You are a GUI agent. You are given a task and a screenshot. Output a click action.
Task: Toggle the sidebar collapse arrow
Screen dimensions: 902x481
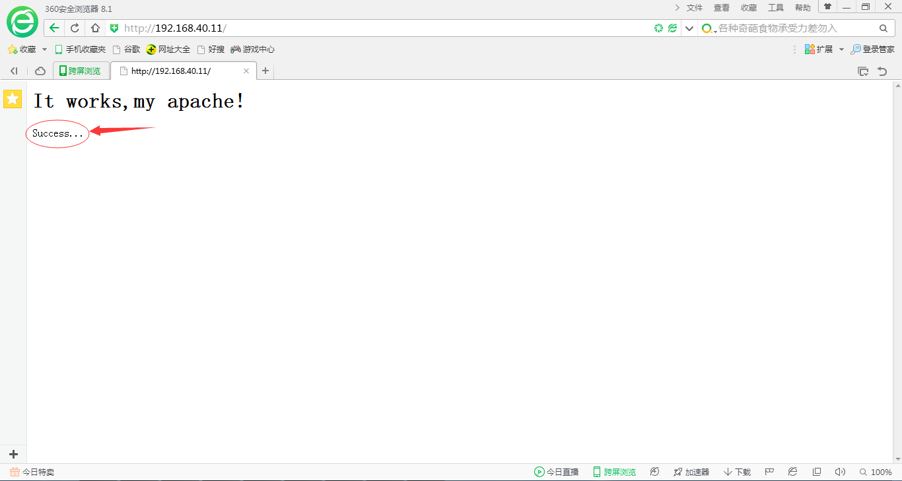point(14,71)
